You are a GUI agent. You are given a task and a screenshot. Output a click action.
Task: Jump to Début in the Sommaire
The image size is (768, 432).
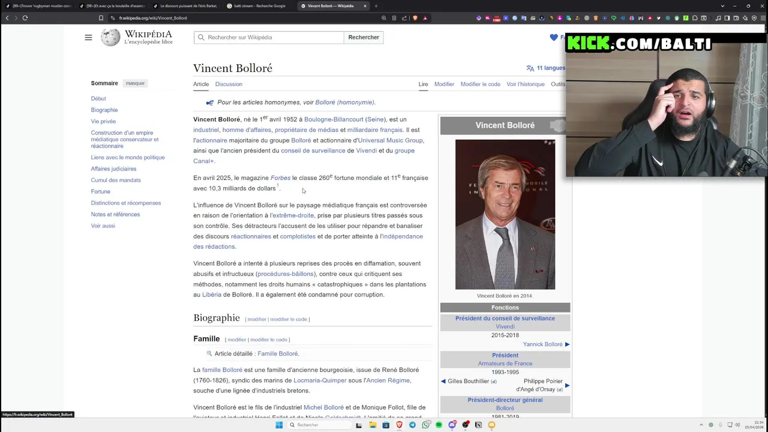[98, 98]
